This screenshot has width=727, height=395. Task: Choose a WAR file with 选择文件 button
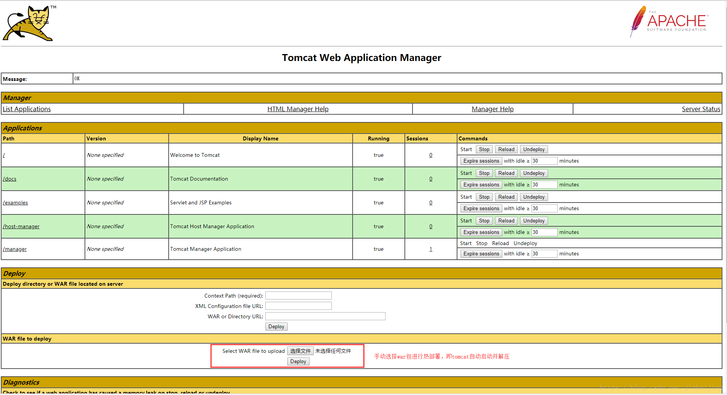tap(300, 351)
